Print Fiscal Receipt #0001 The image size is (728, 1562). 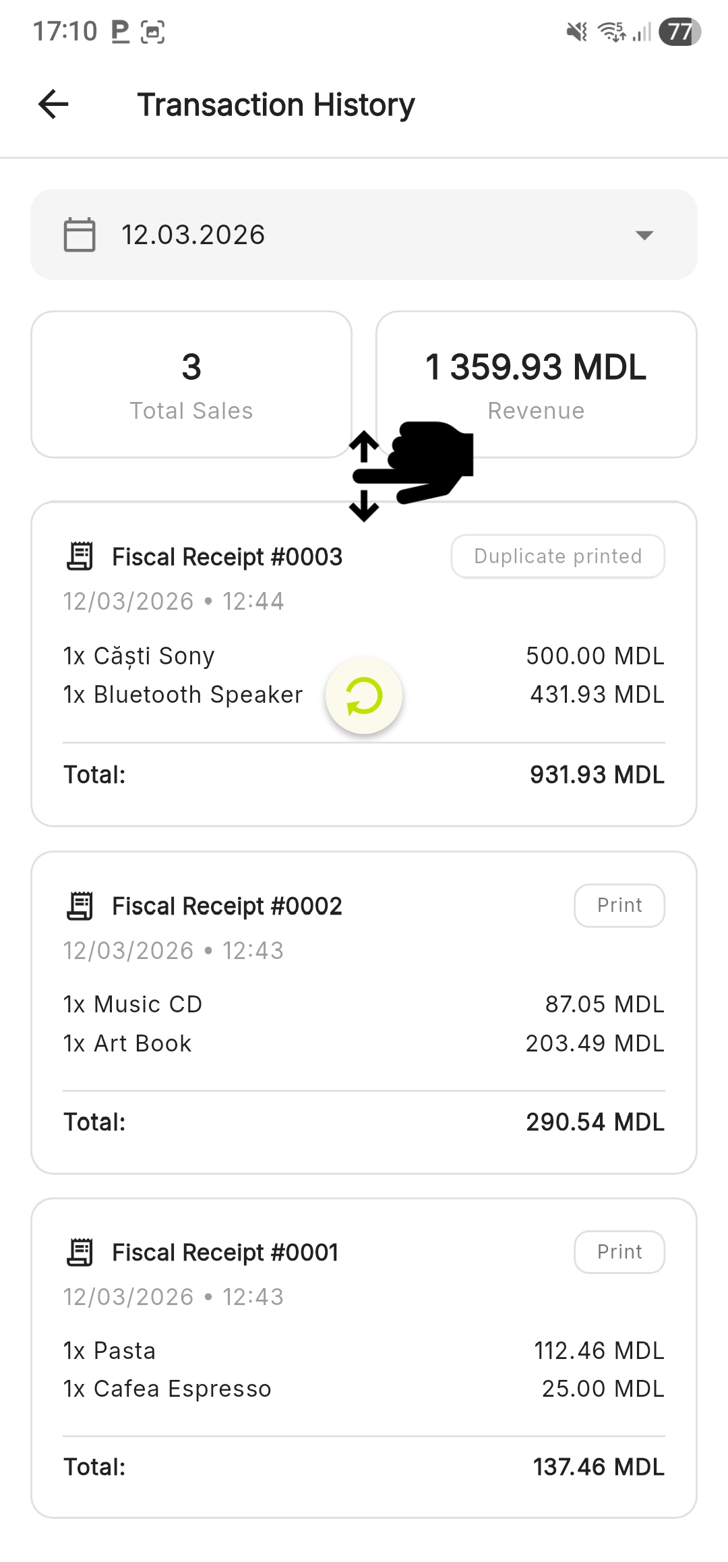(x=619, y=1252)
